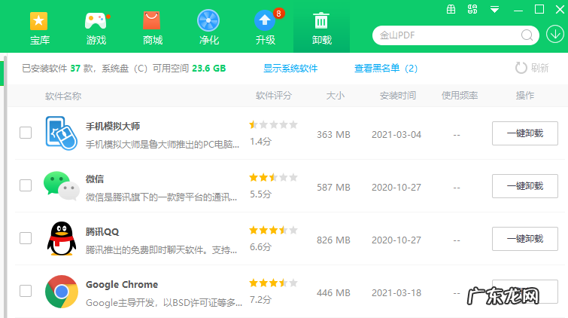Screen dimensions: 568x318
Task: Open 查看黑名单 (2) link
Action: (x=386, y=69)
